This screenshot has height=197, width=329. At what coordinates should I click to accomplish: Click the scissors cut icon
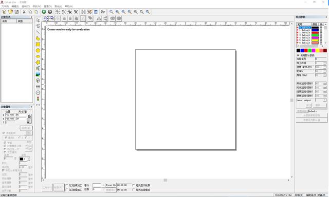24,12
